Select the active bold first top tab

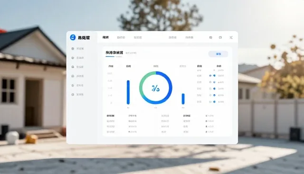point(105,37)
